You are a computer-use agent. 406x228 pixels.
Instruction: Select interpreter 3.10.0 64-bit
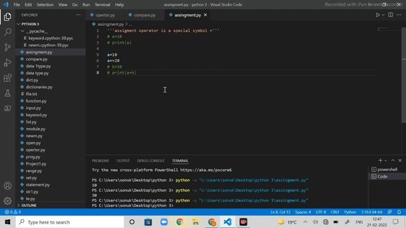(372, 212)
